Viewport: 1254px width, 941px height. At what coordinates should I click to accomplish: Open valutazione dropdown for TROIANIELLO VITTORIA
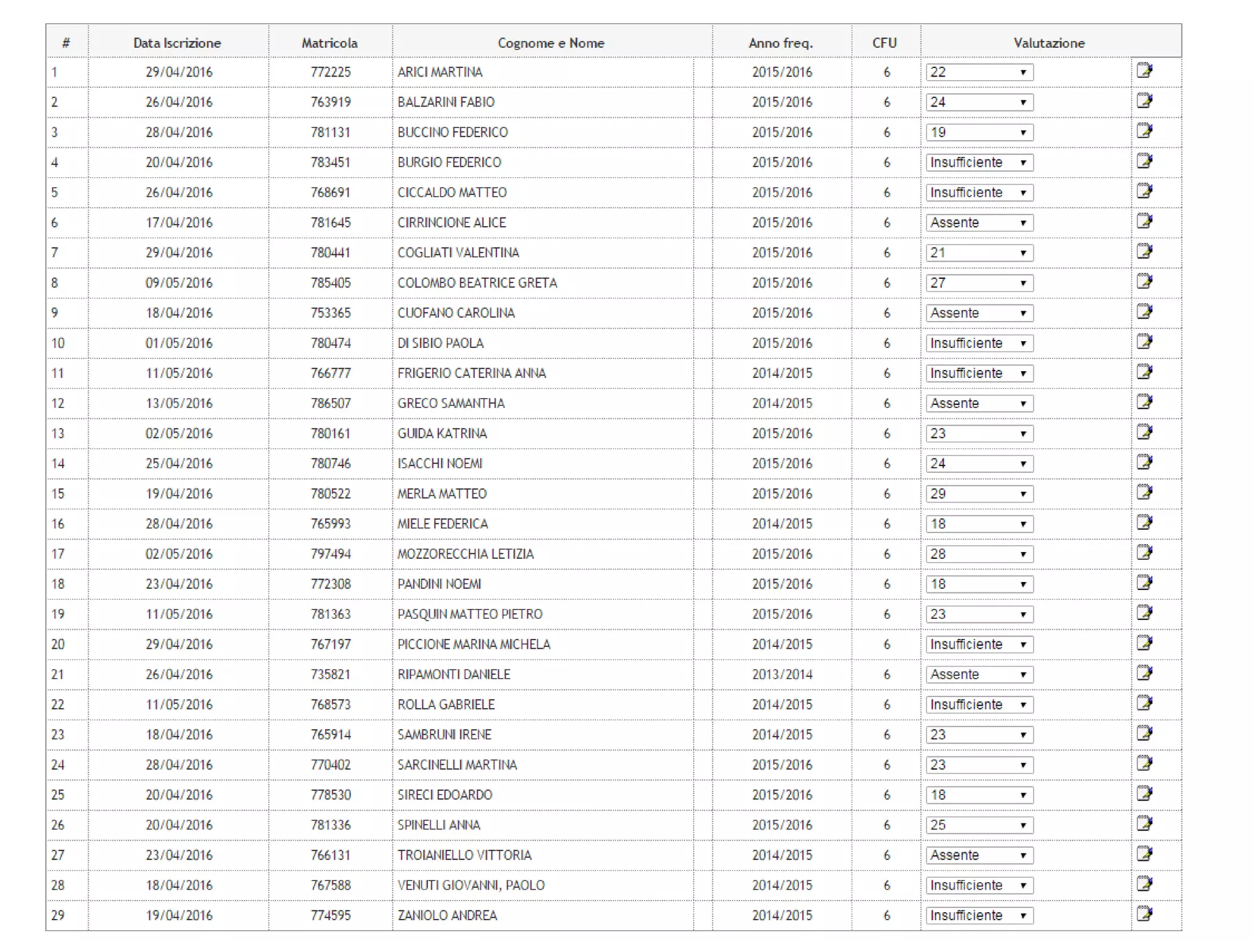[979, 855]
